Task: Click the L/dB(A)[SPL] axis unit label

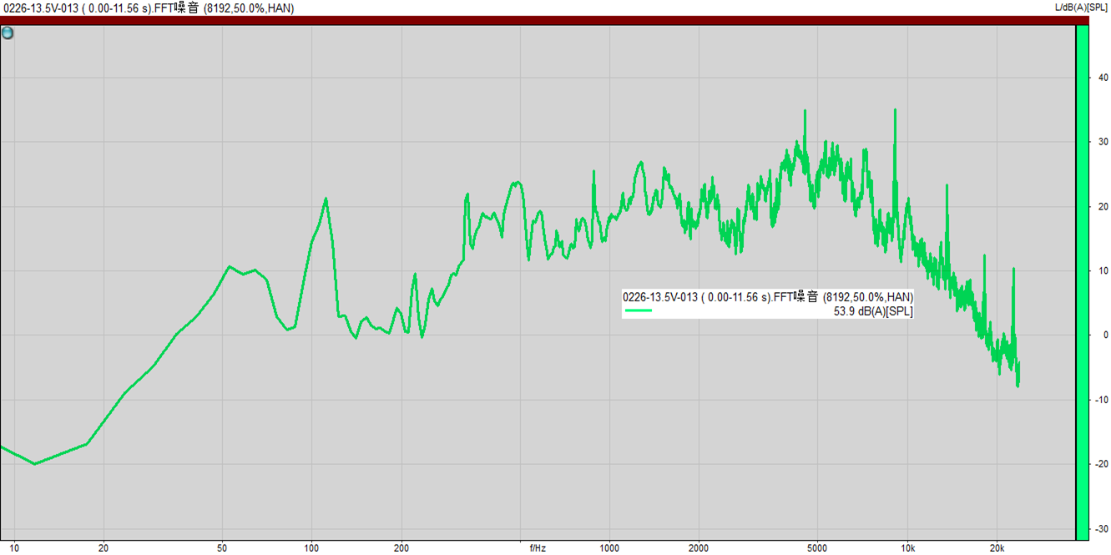Action: pyautogui.click(x=1081, y=8)
